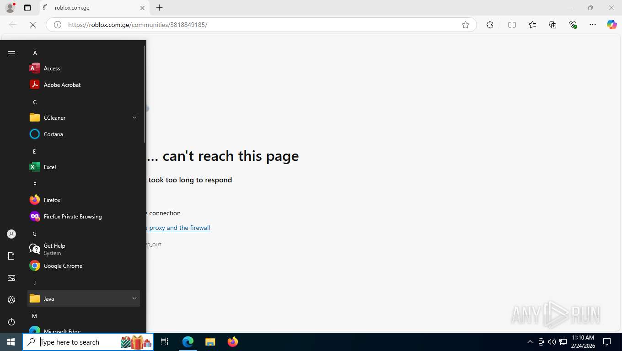Expand the Java folder chevron
The height and width of the screenshot is (351, 622).
click(x=134, y=299)
